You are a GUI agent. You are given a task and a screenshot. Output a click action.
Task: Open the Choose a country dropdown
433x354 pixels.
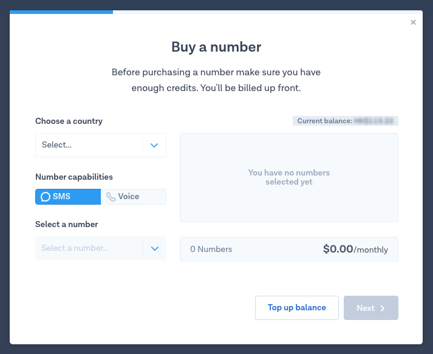(x=89, y=145)
